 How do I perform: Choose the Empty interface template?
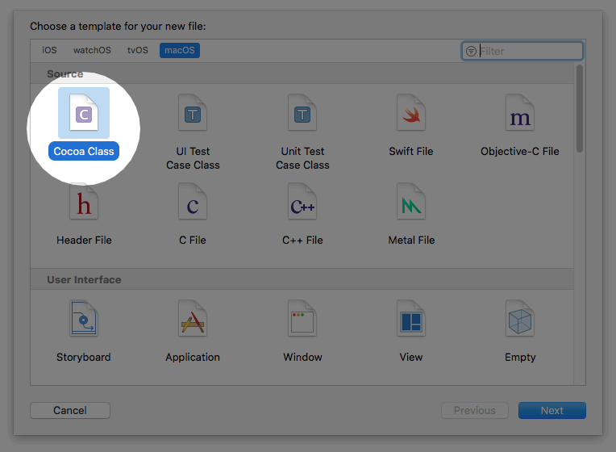click(x=520, y=320)
